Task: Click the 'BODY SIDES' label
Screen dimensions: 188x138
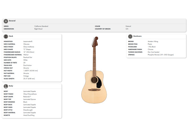Action: (x=8, y=107)
